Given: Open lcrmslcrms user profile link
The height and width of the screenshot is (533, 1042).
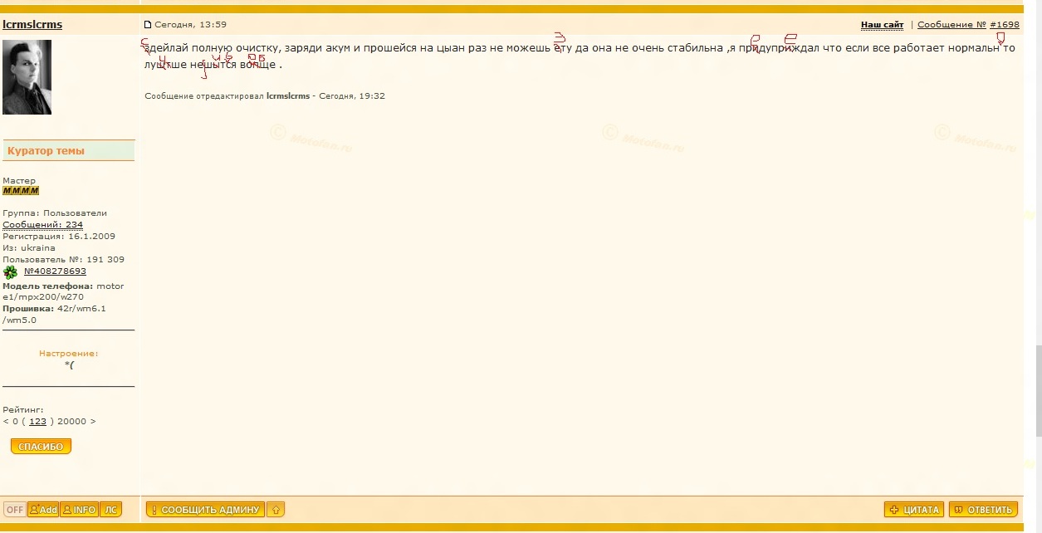Looking at the screenshot, I should [x=32, y=24].
